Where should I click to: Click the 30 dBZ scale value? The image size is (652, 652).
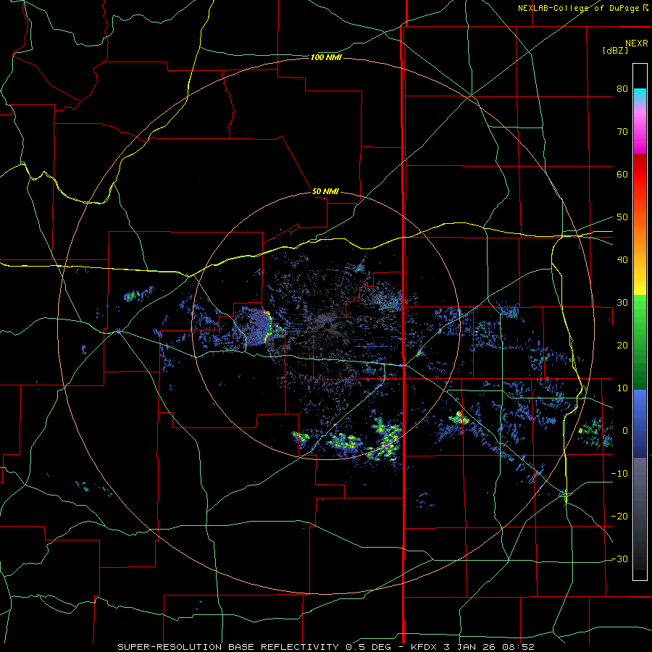pyautogui.click(x=622, y=303)
